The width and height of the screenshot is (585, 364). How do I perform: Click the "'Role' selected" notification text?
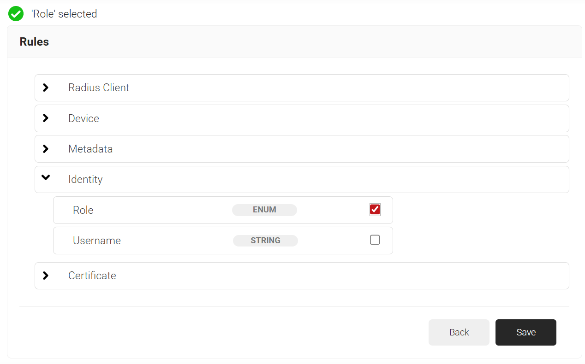pyautogui.click(x=64, y=14)
